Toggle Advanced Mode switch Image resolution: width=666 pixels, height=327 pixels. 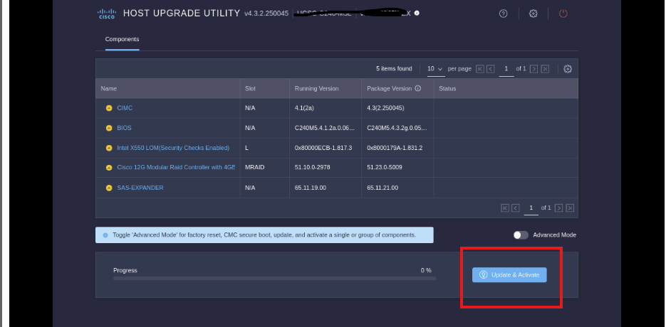tap(521, 235)
